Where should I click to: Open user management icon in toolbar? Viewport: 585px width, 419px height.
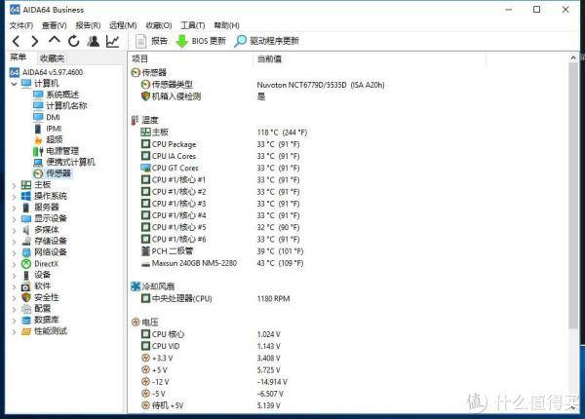tap(94, 41)
